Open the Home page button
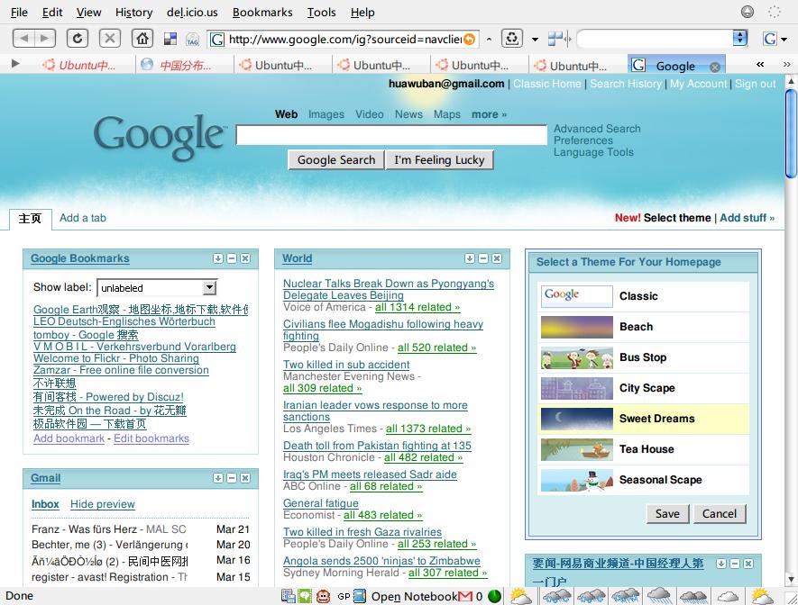The image size is (798, 605). 142,39
